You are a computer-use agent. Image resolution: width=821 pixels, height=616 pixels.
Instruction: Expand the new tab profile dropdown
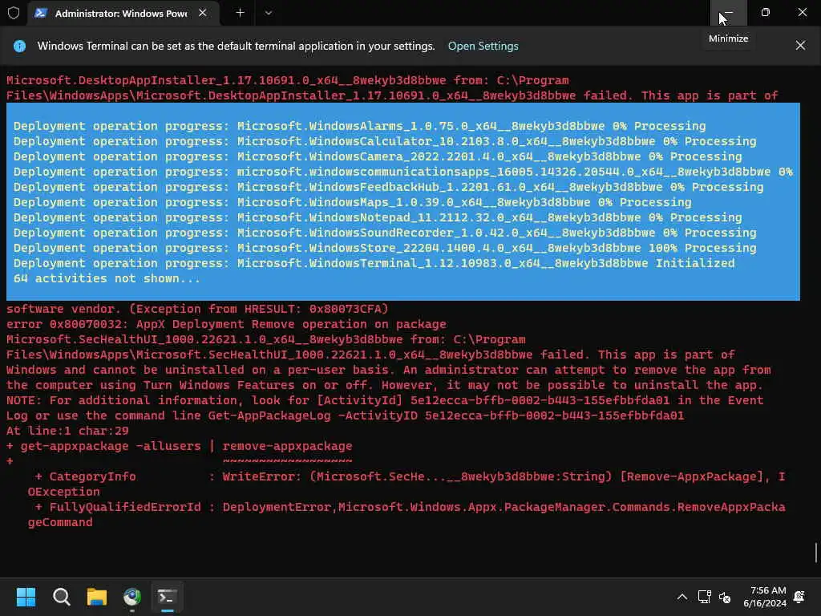pos(268,13)
